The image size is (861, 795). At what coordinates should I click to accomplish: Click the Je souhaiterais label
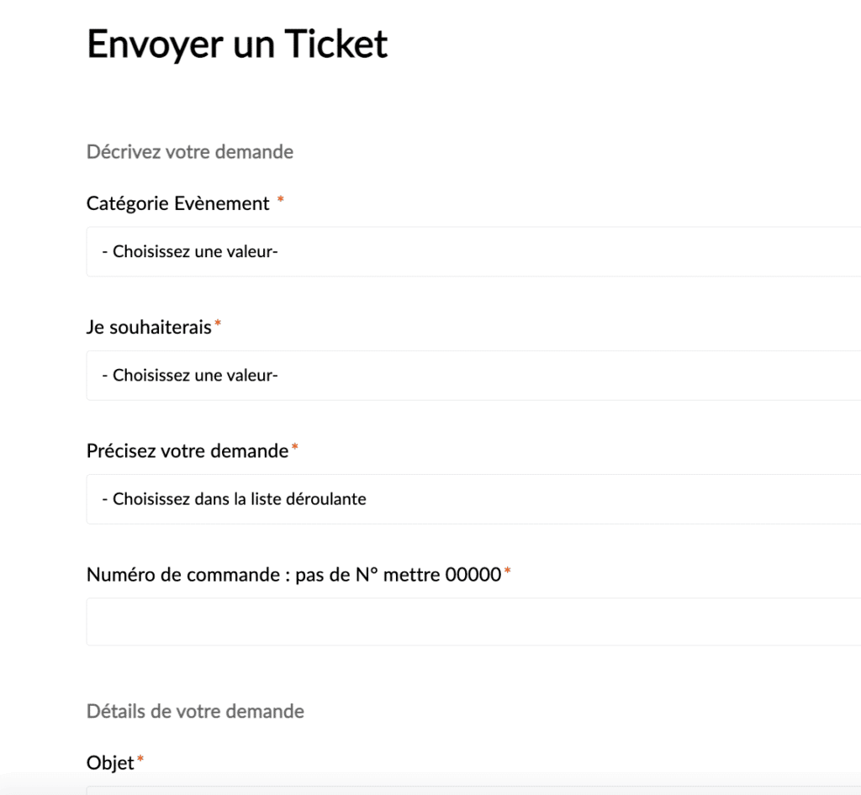148,326
